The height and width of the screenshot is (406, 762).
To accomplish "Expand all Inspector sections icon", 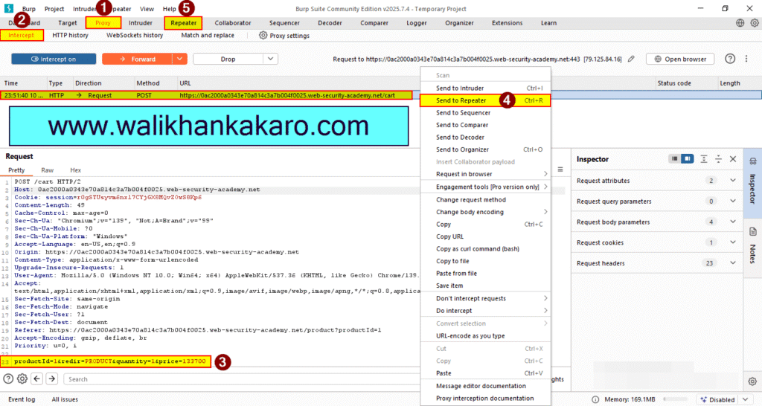I will coord(704,159).
